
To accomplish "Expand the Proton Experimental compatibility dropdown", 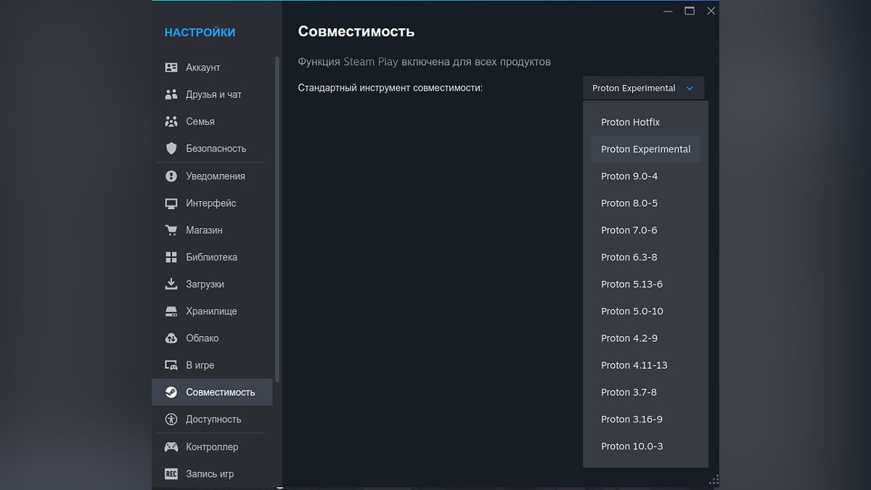I will pyautogui.click(x=643, y=88).
